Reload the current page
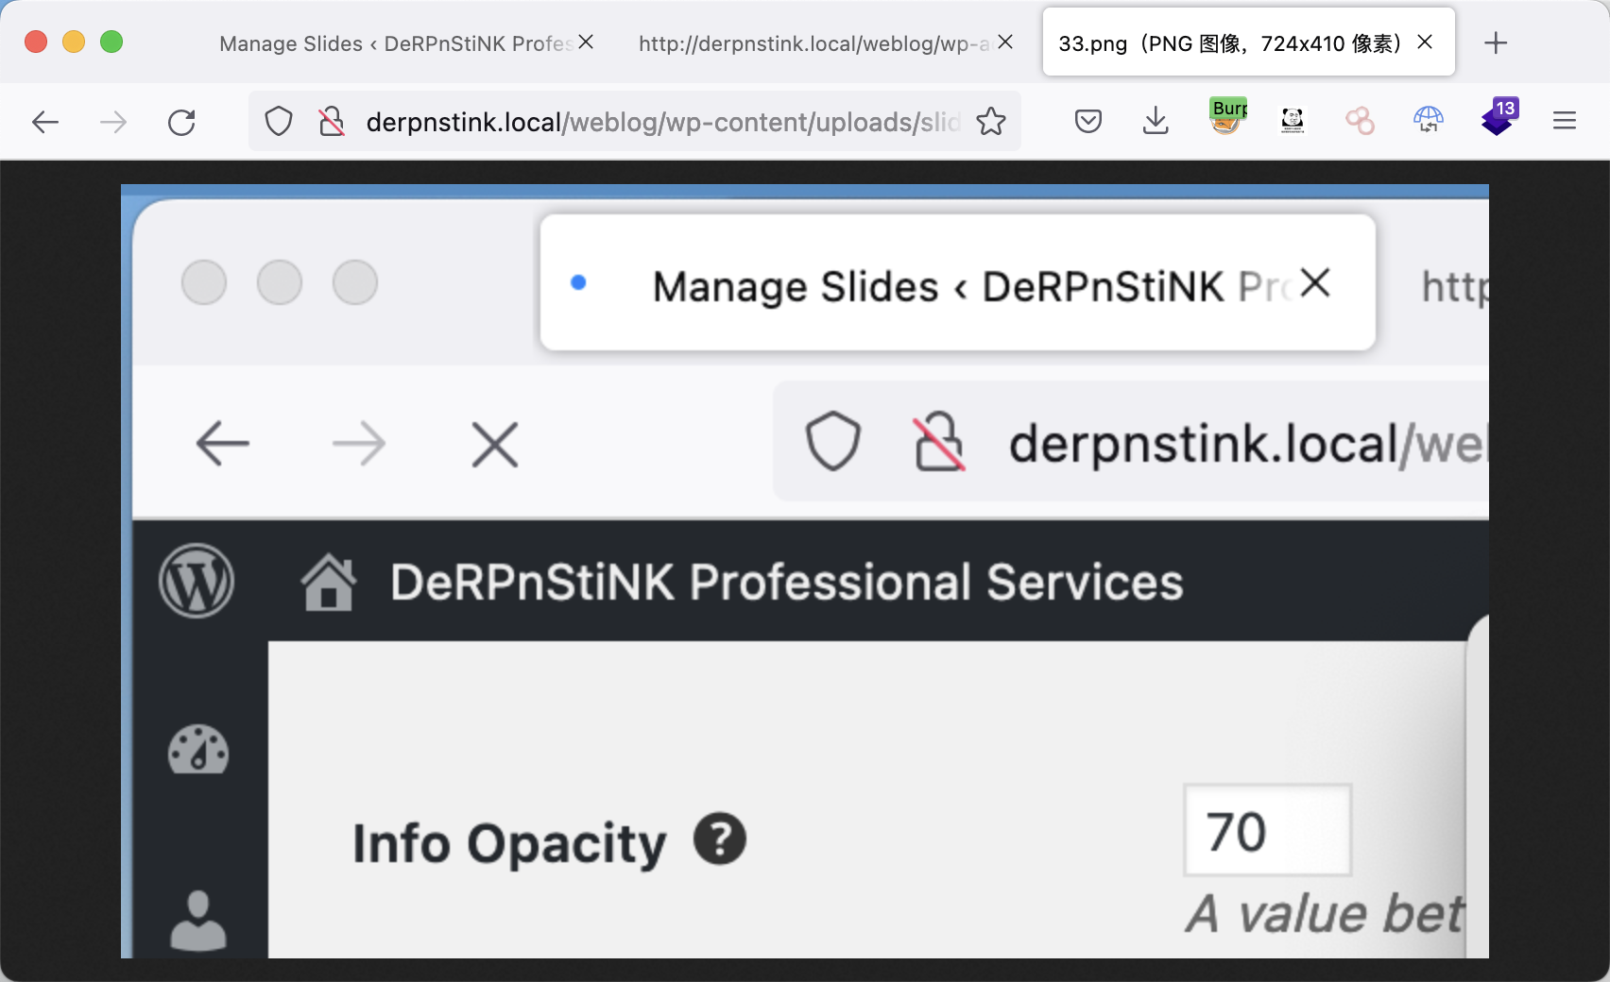The height and width of the screenshot is (982, 1610). tap(181, 122)
